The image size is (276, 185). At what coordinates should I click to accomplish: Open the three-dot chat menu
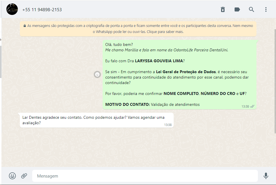(x=266, y=9)
